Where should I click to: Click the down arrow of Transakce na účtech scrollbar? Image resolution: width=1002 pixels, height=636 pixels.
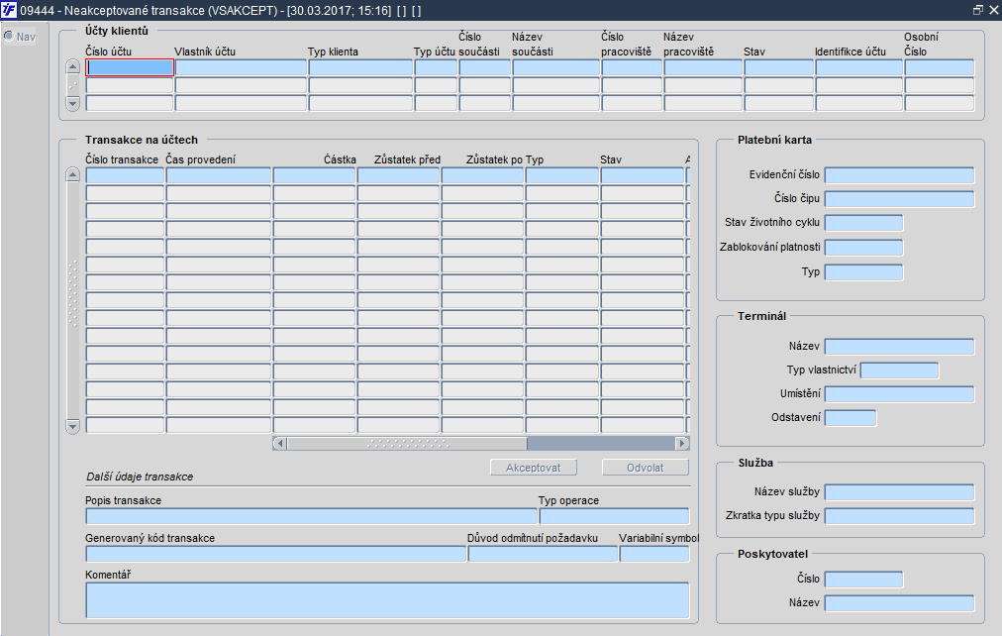pos(73,426)
